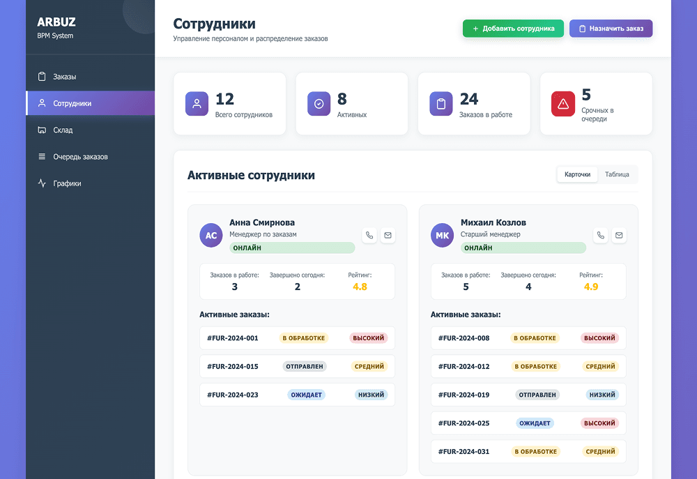Open Очередь заказов sidebar section
This screenshot has width=697, height=479.
tap(80, 157)
